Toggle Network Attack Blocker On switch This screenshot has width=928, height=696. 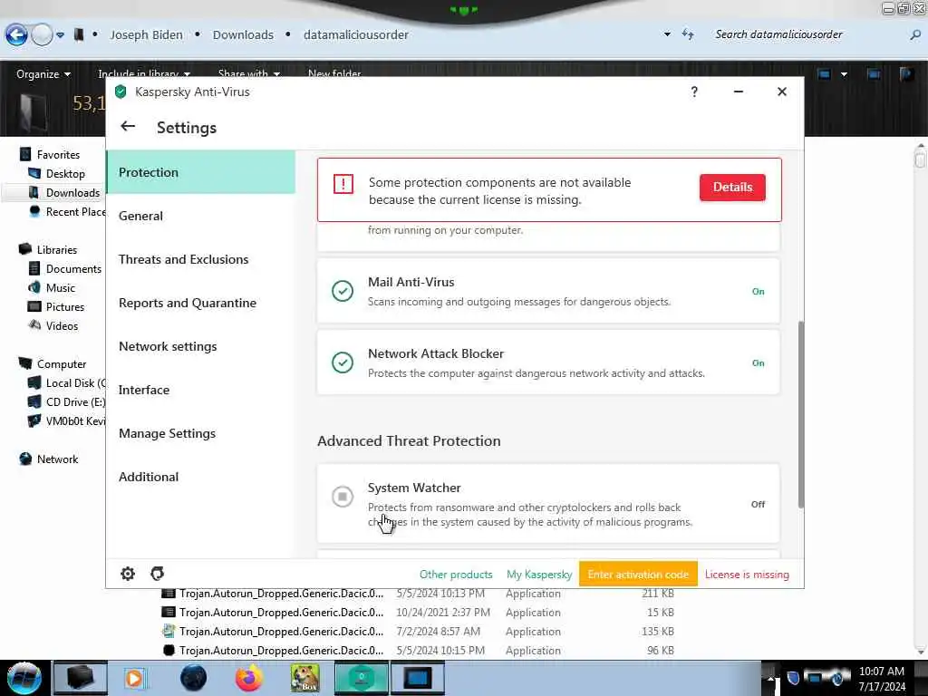tap(759, 362)
